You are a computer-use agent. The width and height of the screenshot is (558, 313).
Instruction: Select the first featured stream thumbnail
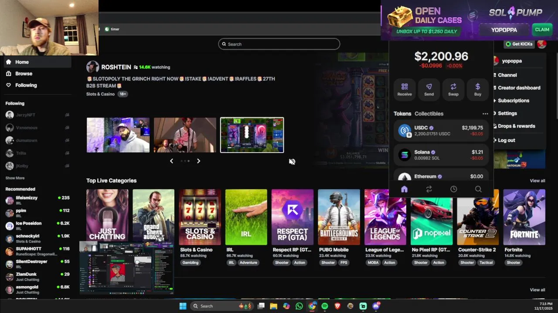pyautogui.click(x=118, y=135)
